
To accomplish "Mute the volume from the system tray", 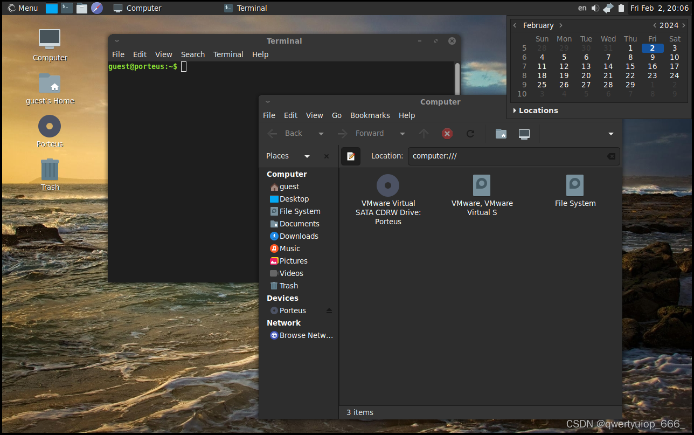I will (595, 8).
